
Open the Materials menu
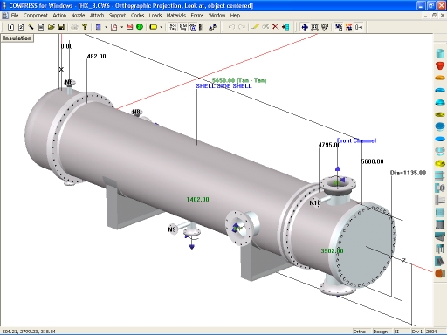pyautogui.click(x=176, y=16)
